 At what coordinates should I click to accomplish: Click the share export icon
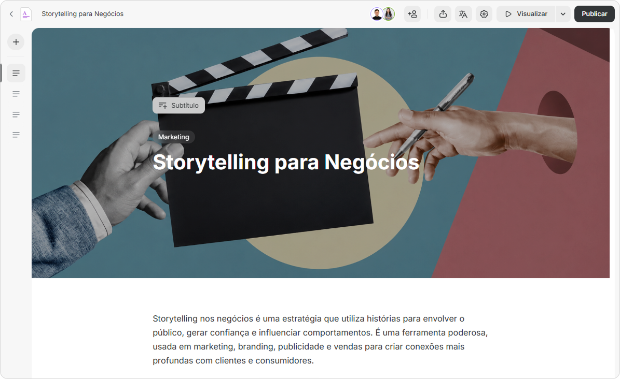coord(443,14)
